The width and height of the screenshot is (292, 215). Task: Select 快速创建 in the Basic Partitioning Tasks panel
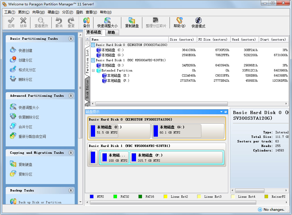[25, 50]
